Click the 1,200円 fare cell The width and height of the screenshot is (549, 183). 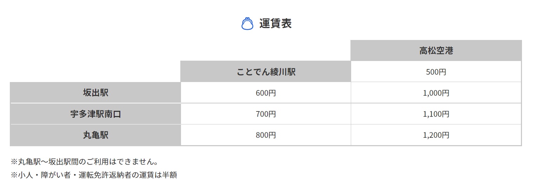(436, 135)
